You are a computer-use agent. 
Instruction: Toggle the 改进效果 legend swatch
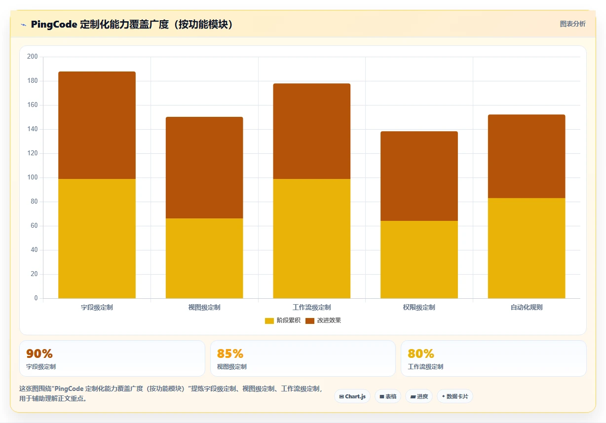(x=310, y=321)
